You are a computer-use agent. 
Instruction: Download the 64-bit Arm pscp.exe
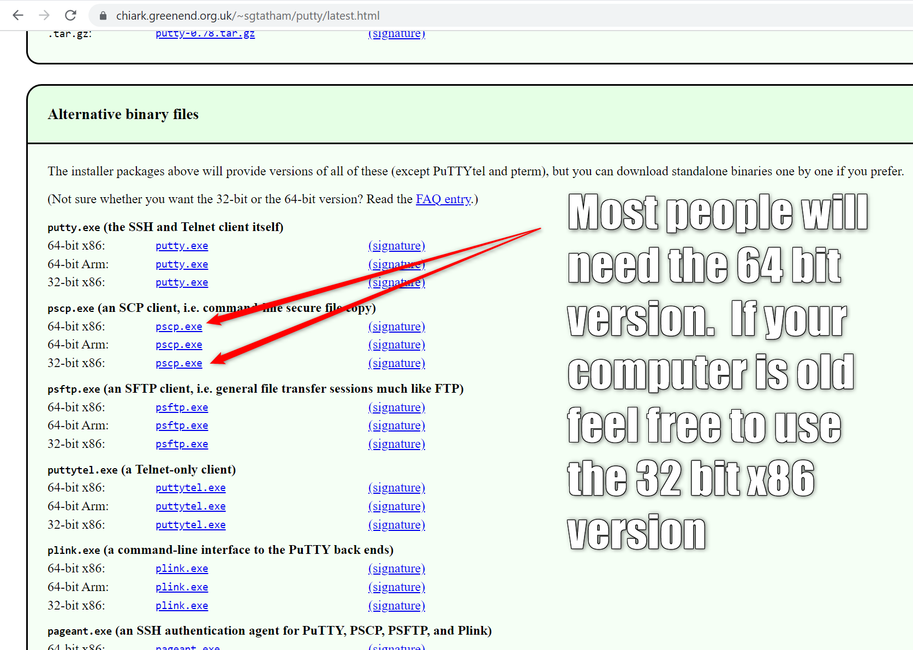point(178,345)
